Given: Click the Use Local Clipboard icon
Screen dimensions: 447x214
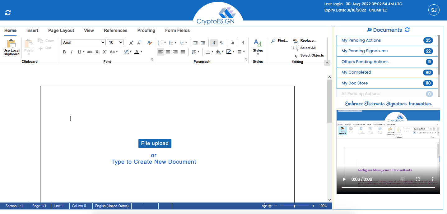Looking at the screenshot, I should pyautogui.click(x=12, y=47).
